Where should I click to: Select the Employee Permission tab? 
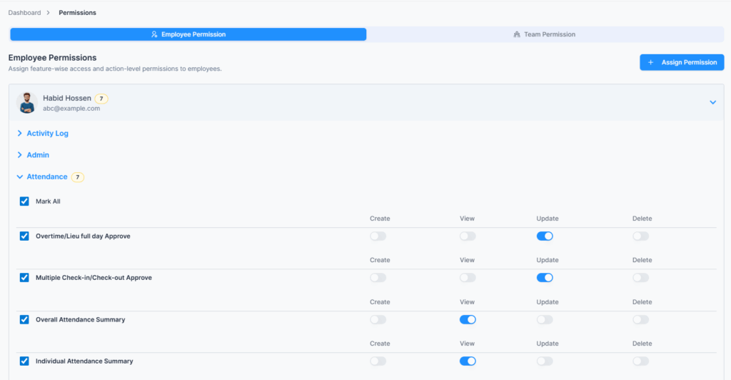click(188, 34)
